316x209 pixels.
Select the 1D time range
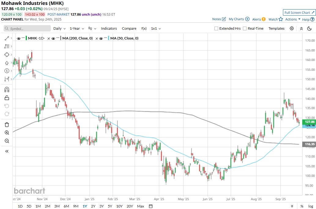(x=20, y=206)
